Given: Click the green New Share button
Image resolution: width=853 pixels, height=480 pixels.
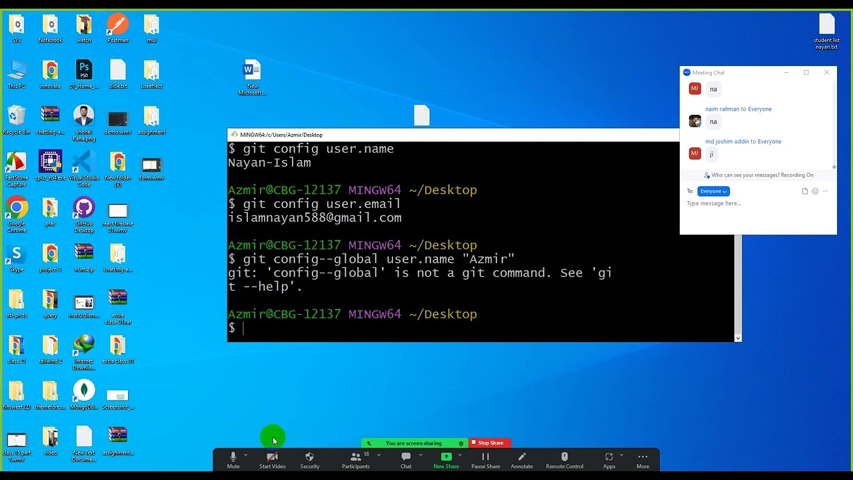Looking at the screenshot, I should point(446,460).
